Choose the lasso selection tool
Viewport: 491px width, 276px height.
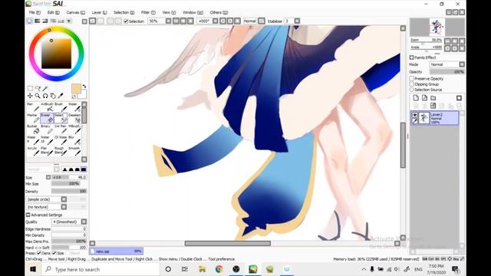(38, 89)
